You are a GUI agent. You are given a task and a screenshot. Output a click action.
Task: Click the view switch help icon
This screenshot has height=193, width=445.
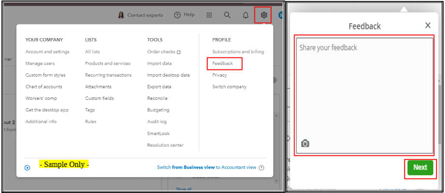(262, 168)
